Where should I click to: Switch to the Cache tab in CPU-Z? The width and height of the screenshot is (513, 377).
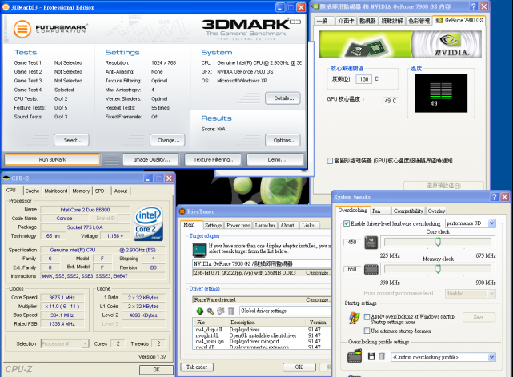click(x=32, y=191)
